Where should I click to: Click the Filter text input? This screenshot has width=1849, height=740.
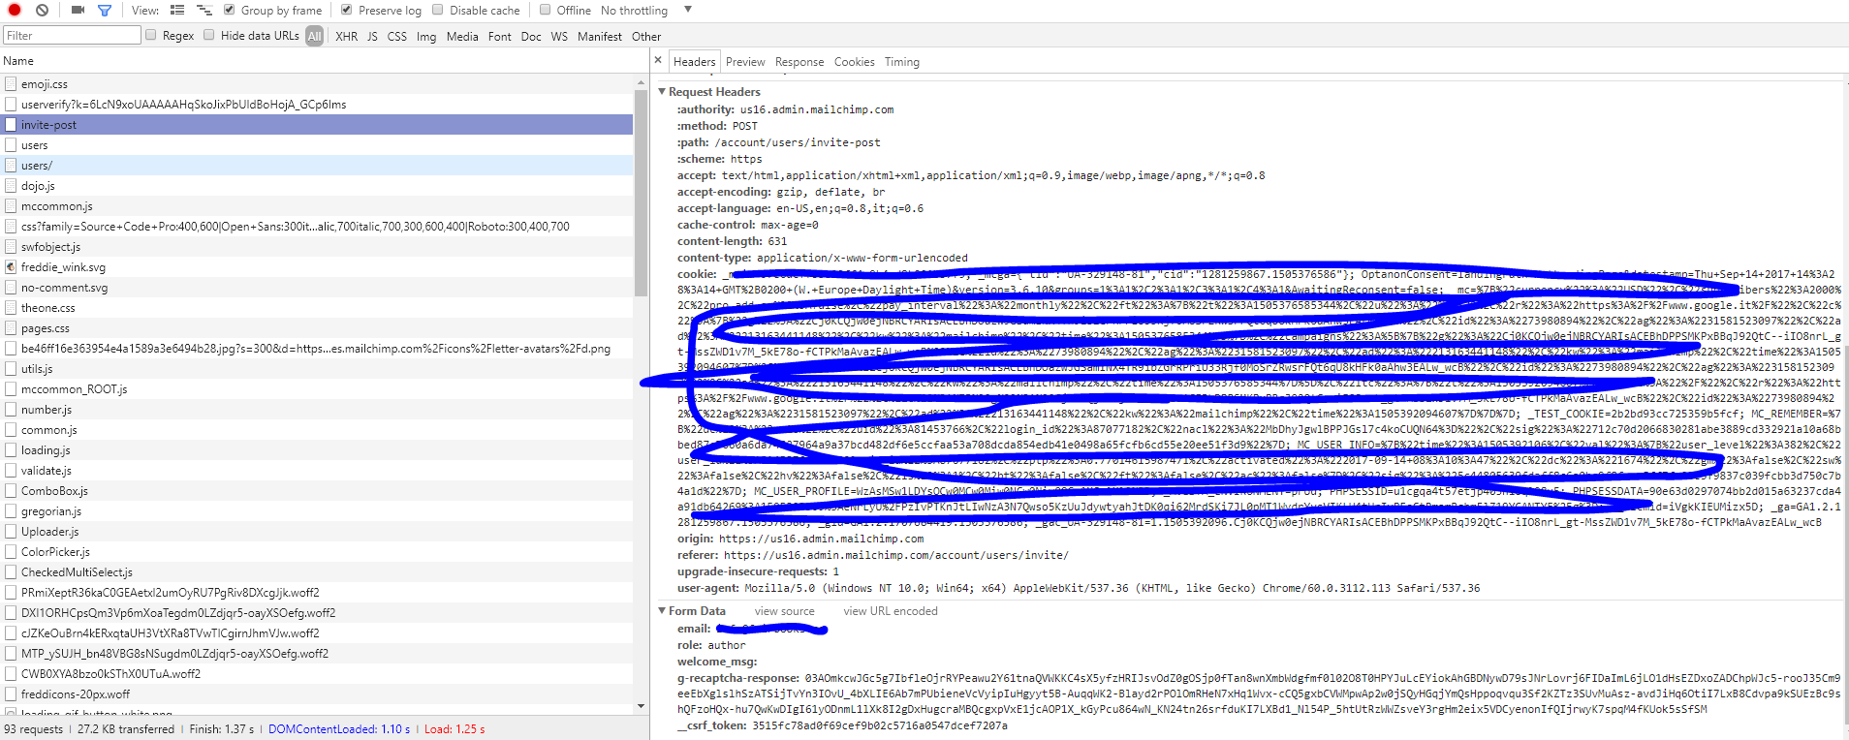(x=72, y=36)
